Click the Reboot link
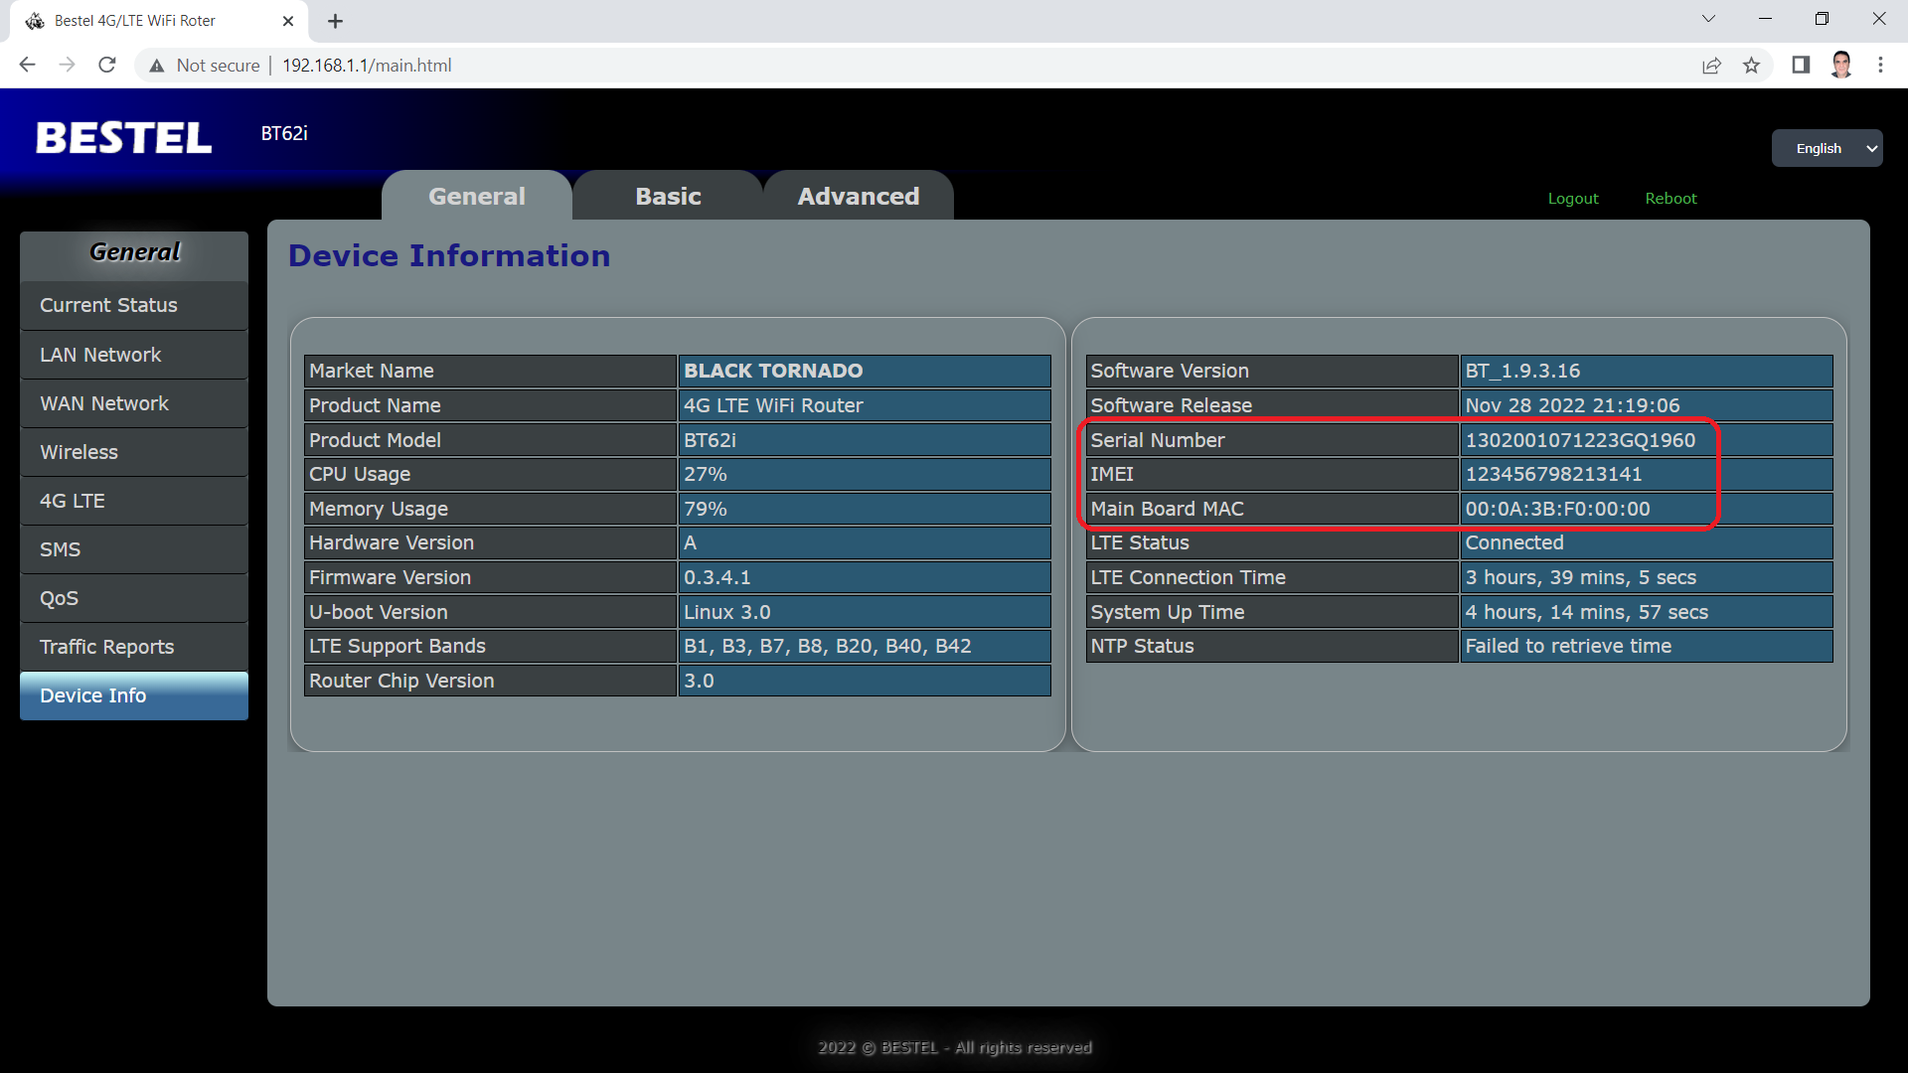 coord(1670,198)
